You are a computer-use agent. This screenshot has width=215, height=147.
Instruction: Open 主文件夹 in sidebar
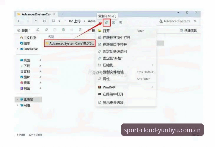28,38
